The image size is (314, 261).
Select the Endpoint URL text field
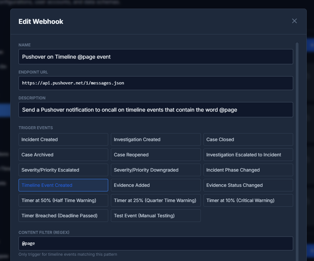[156, 83]
